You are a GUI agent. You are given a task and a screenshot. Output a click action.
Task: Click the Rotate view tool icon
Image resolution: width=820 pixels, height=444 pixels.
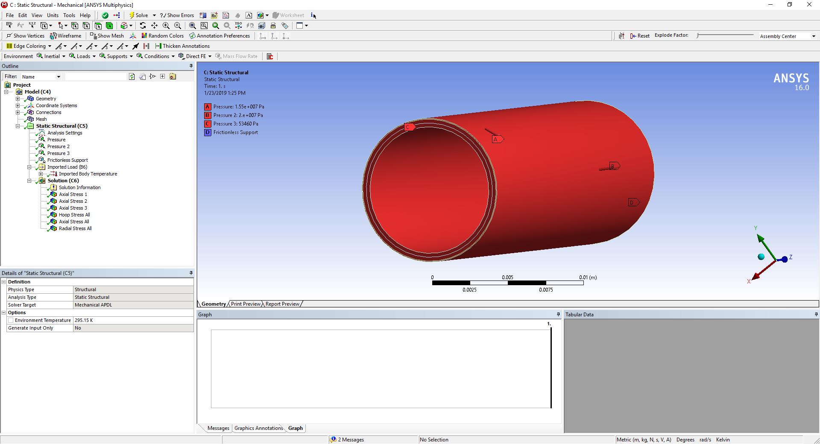tap(143, 26)
